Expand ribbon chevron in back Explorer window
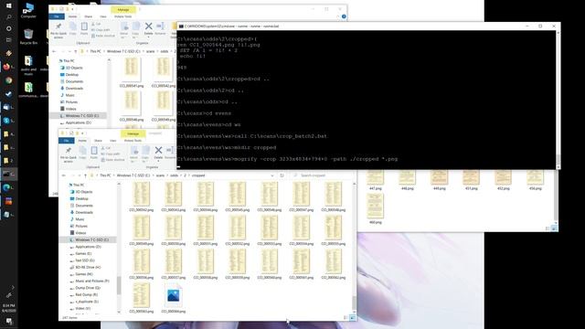This screenshot has width=585, height=329. 338,16
